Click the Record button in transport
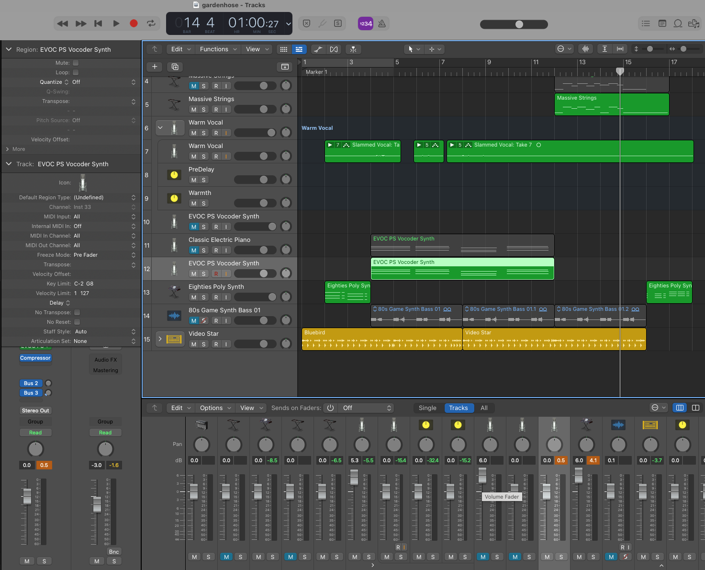 [x=134, y=23]
